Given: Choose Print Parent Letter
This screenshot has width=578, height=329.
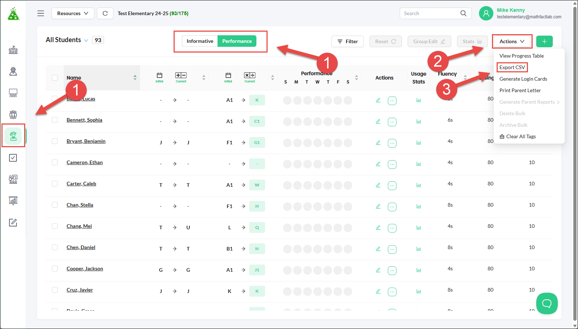Looking at the screenshot, I should click(x=520, y=90).
